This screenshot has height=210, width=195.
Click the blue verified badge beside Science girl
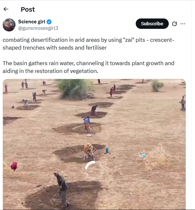[49, 22]
